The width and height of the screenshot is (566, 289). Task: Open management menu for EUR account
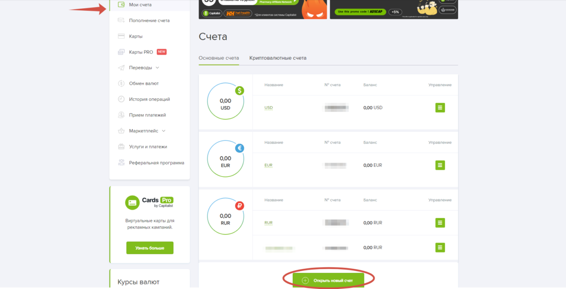(x=439, y=165)
